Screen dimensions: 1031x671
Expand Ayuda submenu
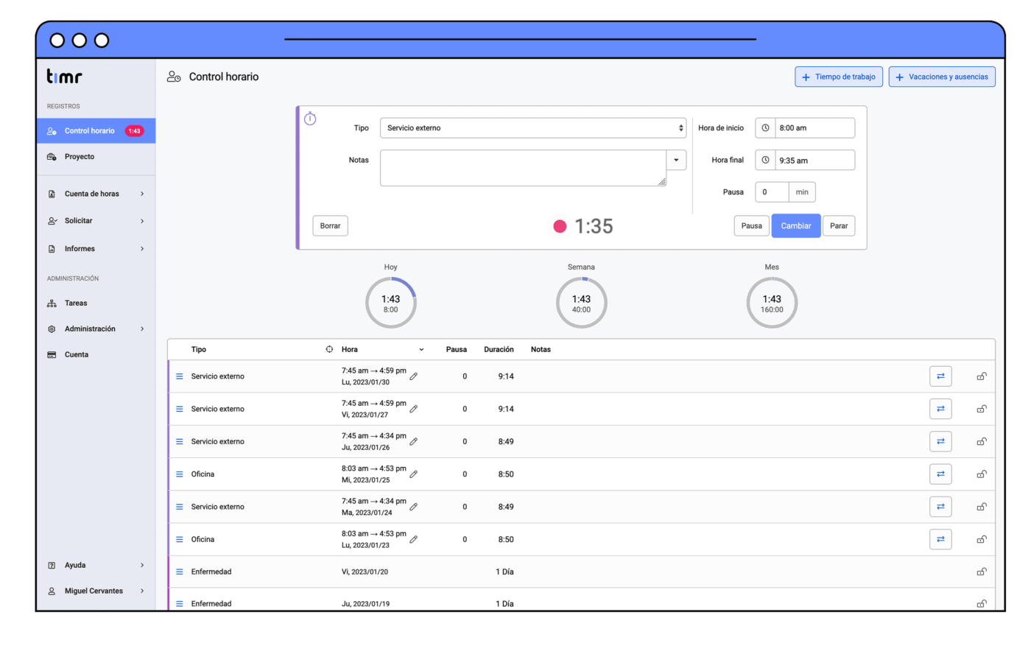click(x=142, y=566)
